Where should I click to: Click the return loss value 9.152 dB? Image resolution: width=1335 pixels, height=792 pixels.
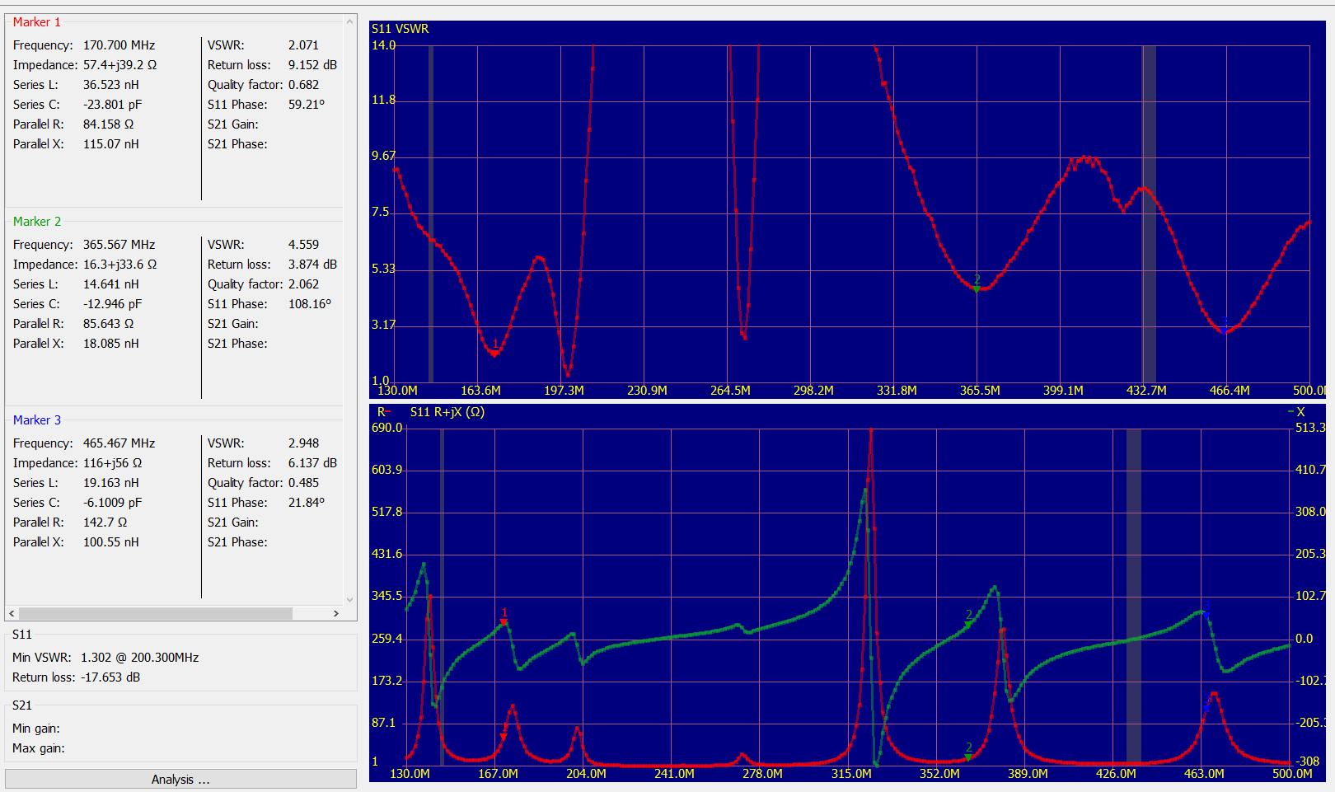[x=312, y=65]
